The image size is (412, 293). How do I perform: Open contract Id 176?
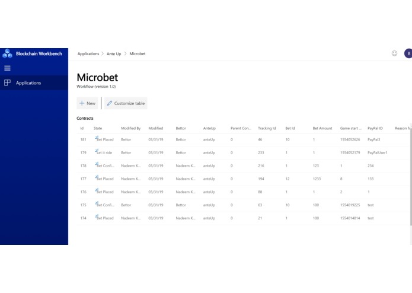coord(84,192)
